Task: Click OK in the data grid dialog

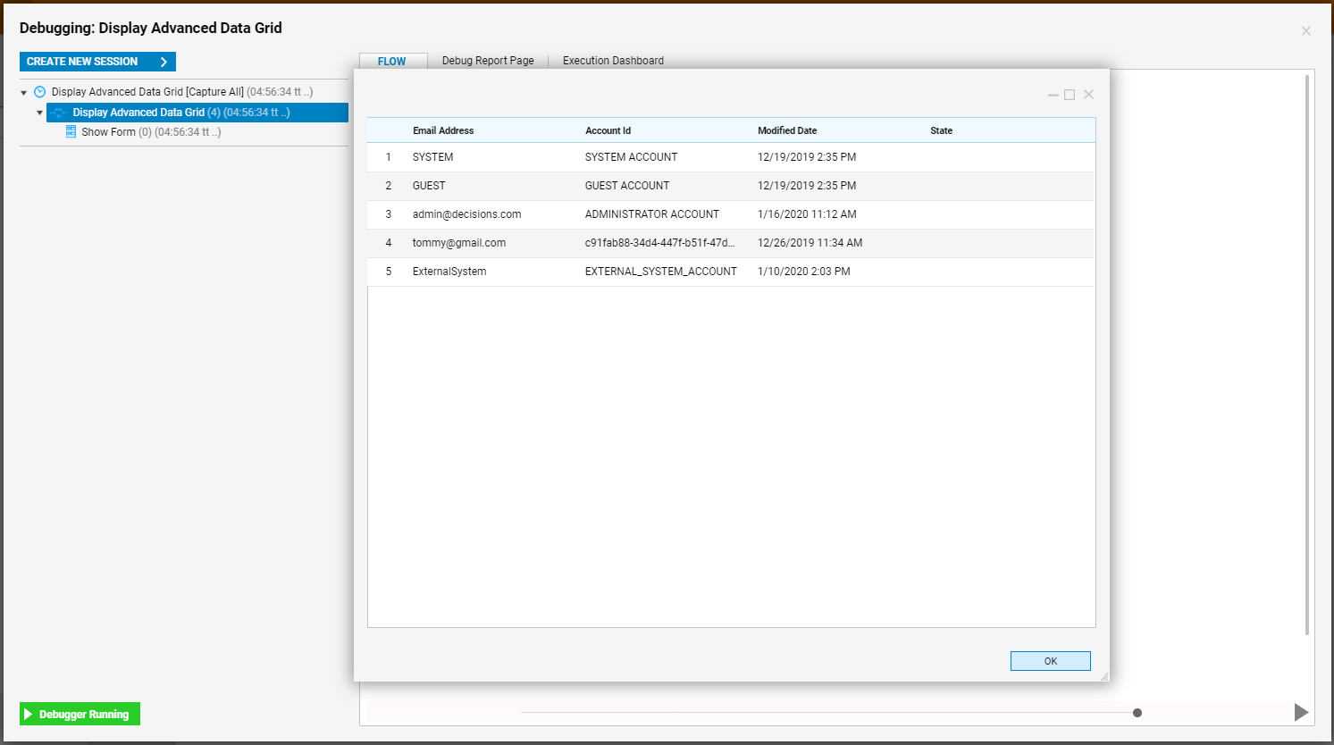Action: pos(1051,661)
